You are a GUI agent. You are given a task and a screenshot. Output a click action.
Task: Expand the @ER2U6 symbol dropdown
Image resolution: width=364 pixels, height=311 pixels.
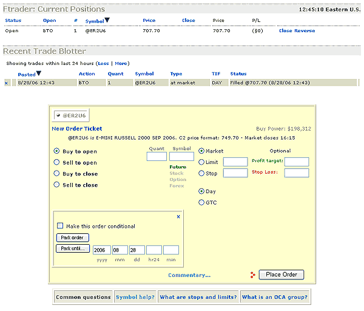[59, 115]
